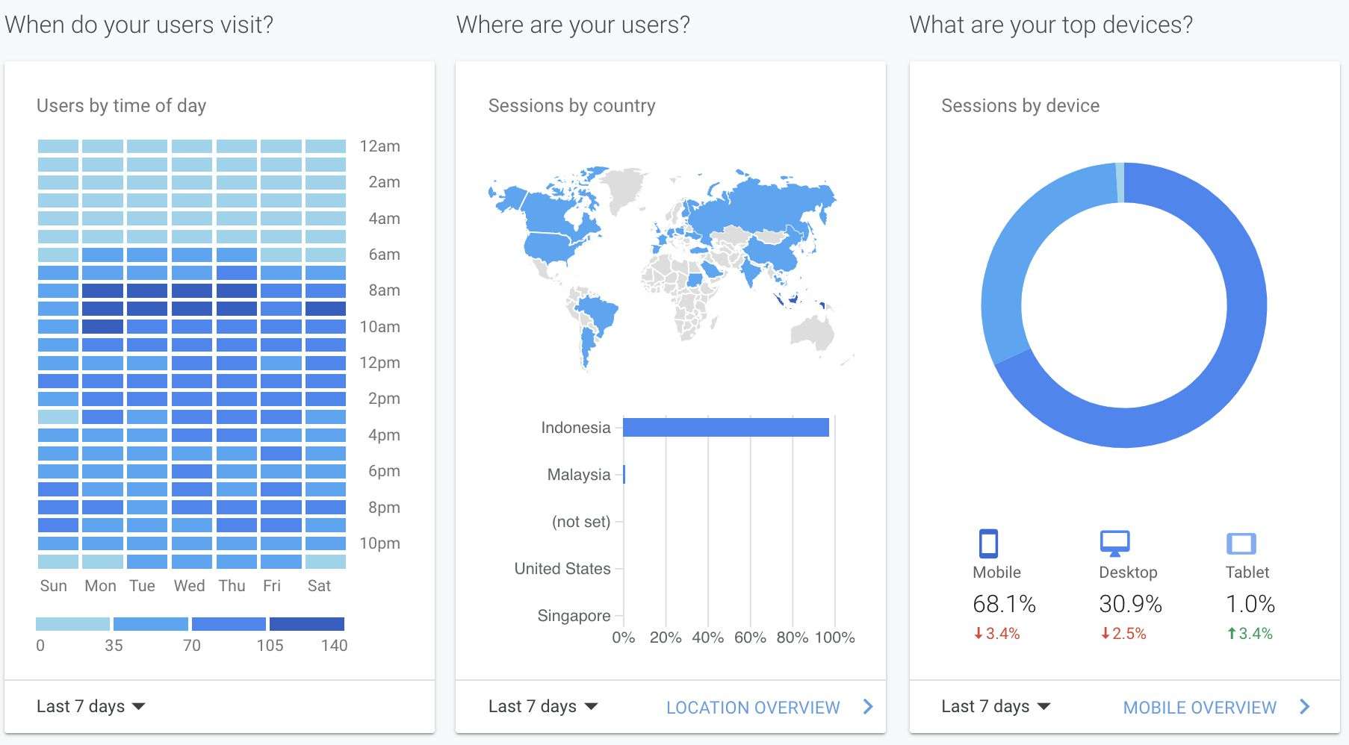Click Monday 10am heatmap cell
Image resolution: width=1349 pixels, height=745 pixels.
102,326
